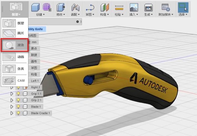
Task: Open the 草图 dropdown menu
Action: pyautogui.click(x=90, y=15)
